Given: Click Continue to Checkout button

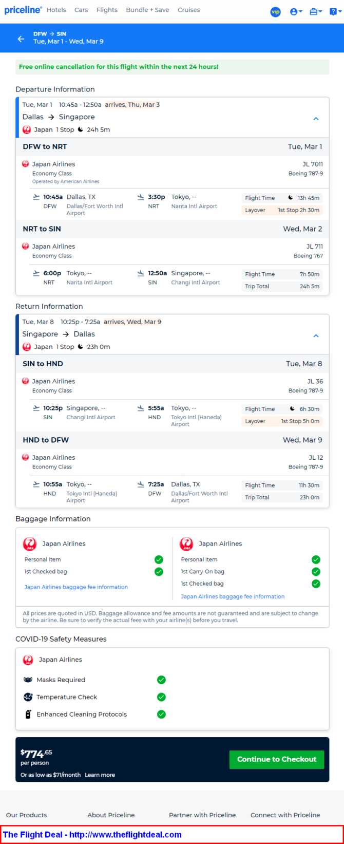Looking at the screenshot, I should 277,759.
